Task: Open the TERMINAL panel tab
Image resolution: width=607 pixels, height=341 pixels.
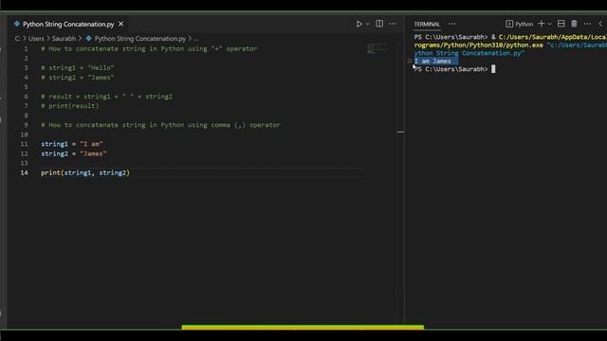Action: 427,24
